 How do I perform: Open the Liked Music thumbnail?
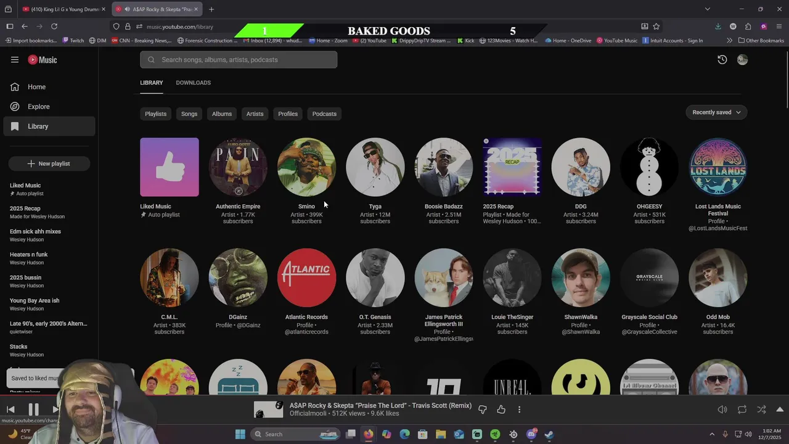170,167
